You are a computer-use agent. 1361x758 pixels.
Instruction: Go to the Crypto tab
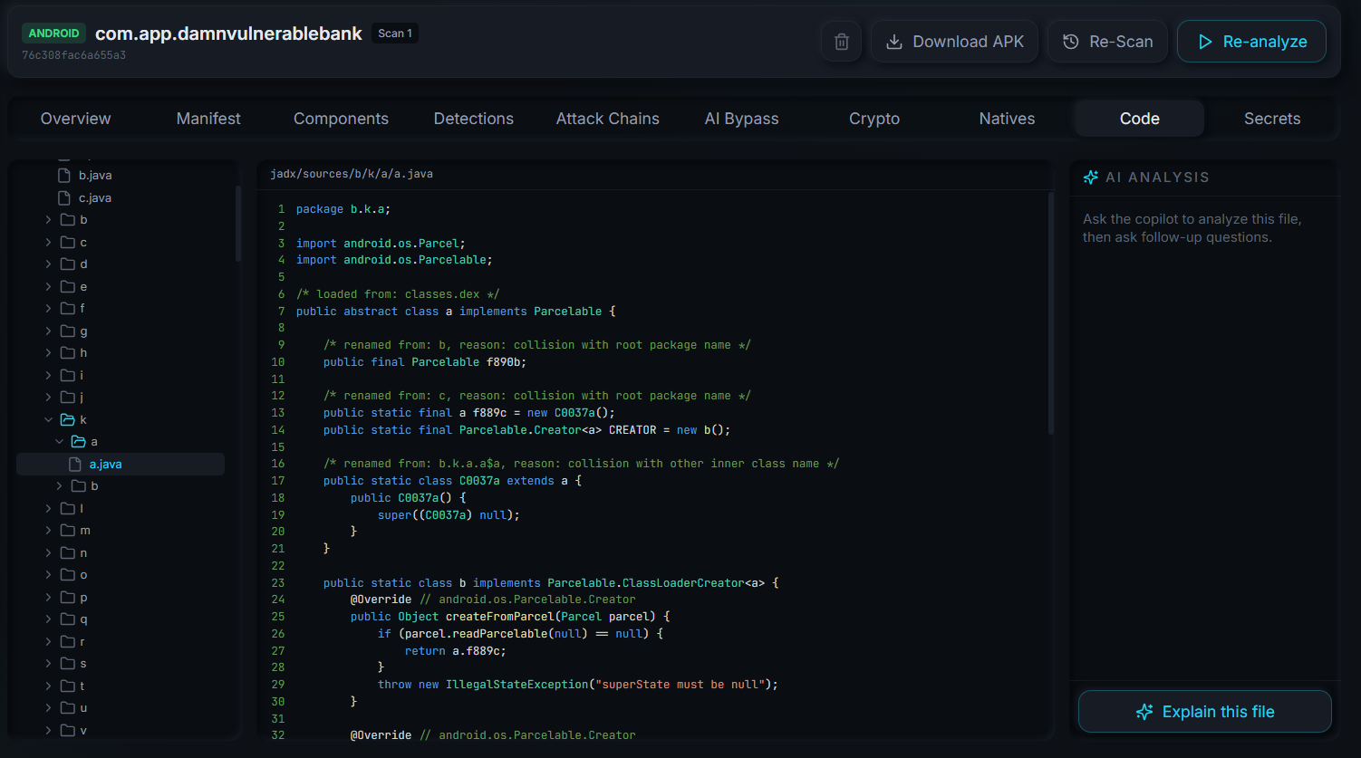coord(874,119)
